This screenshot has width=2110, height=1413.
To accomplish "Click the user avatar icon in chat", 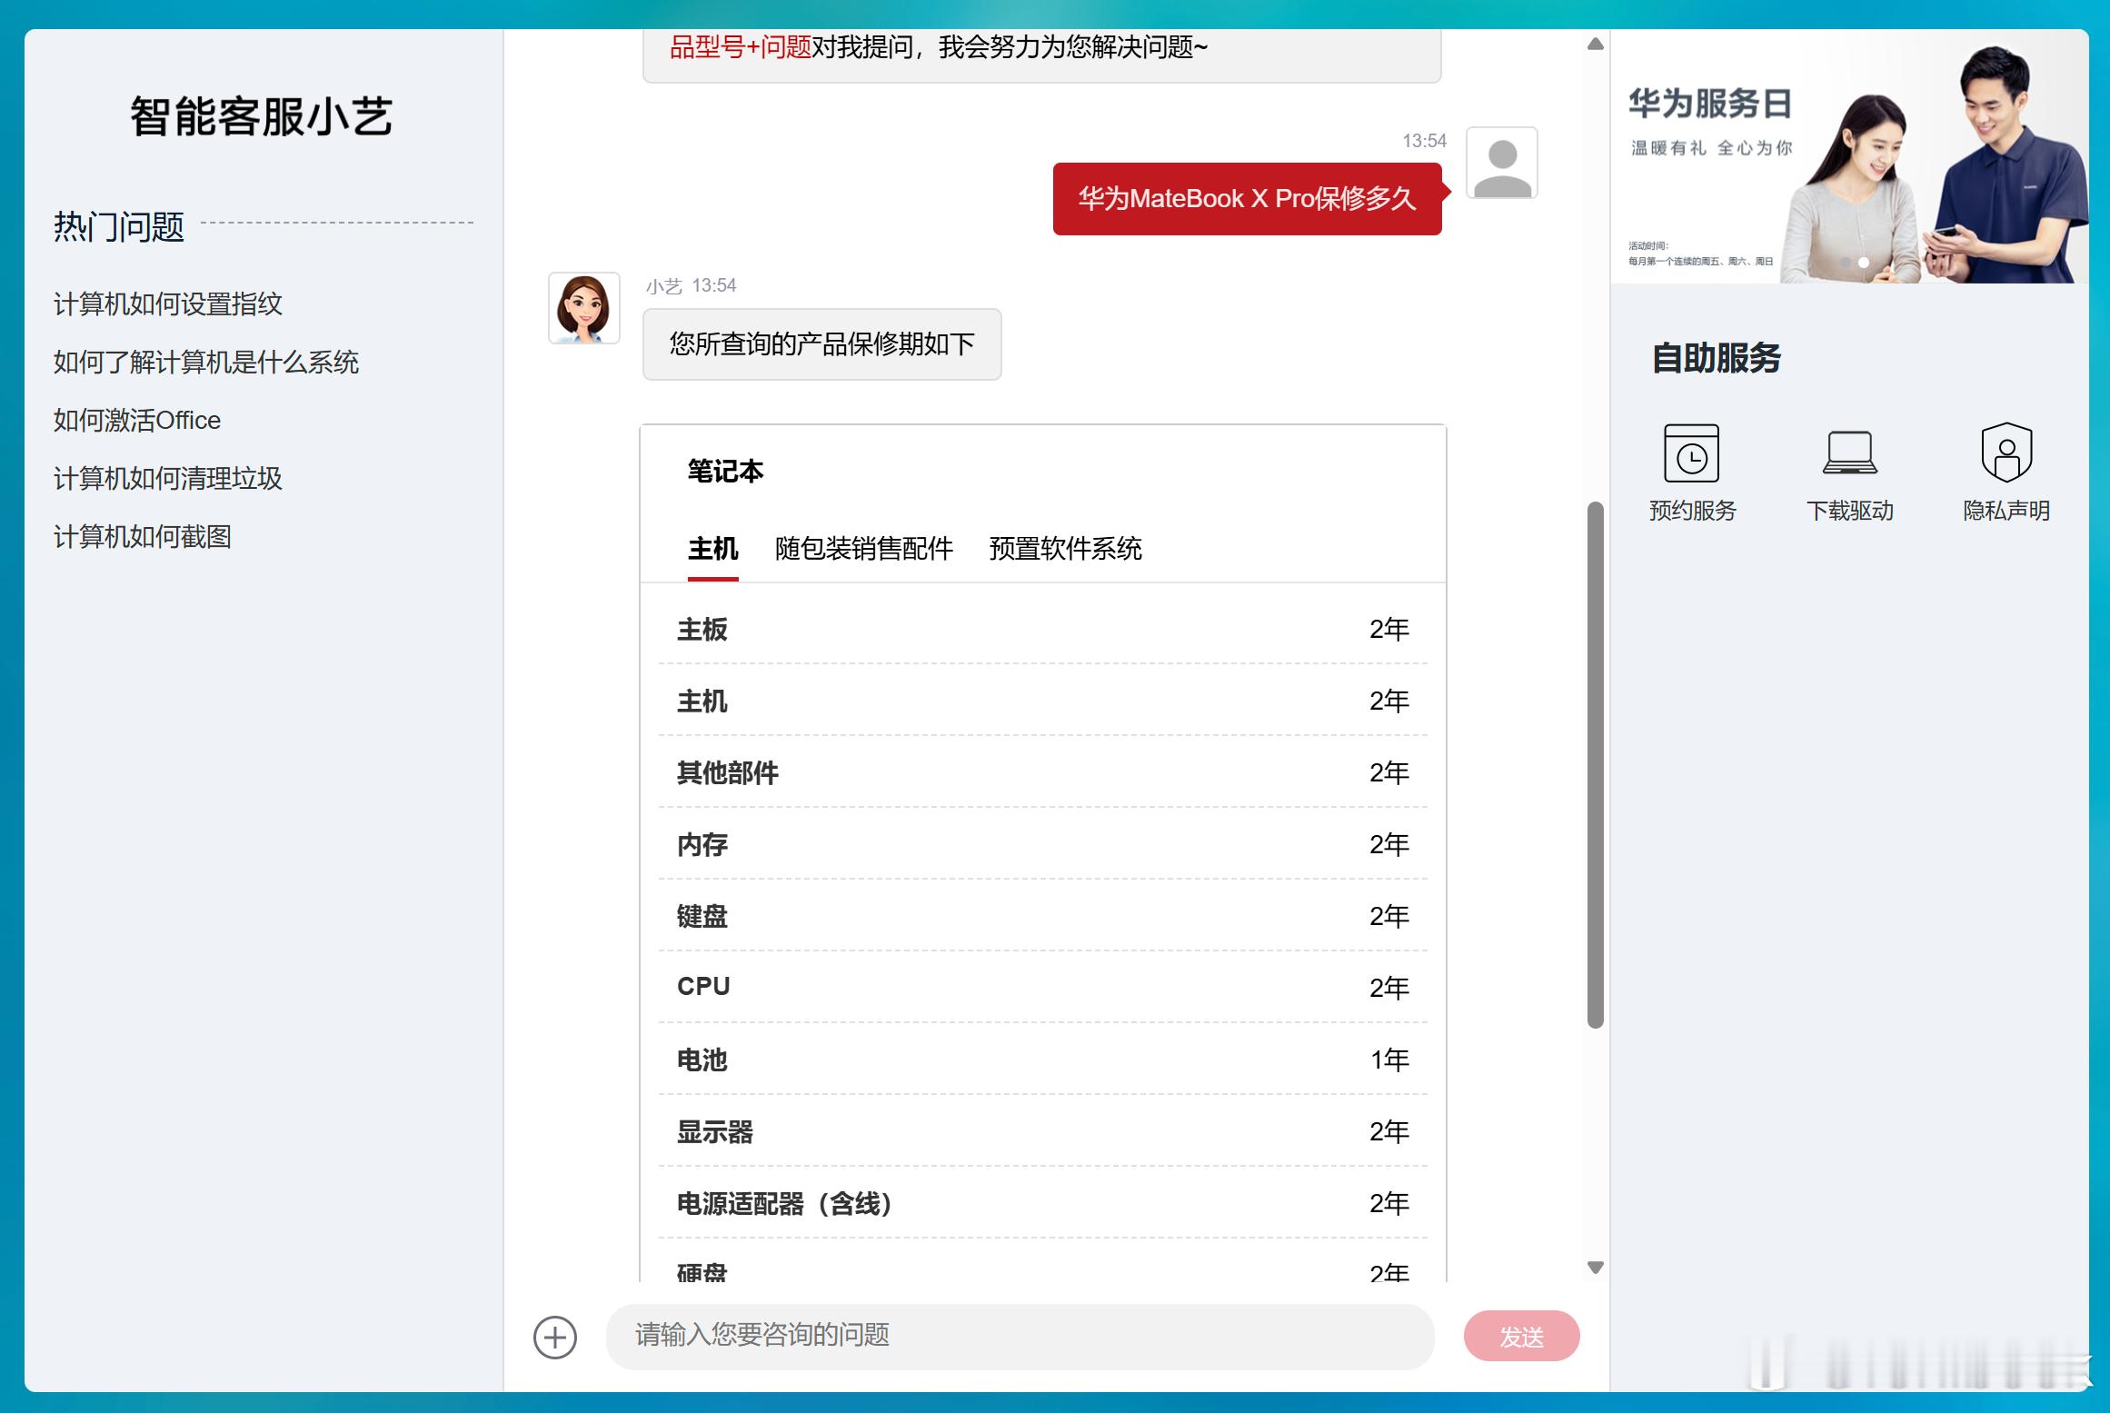I will 1502,163.
